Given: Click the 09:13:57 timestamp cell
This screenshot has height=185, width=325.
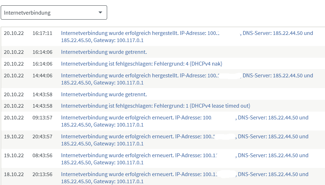Looking at the screenshot, I should tap(42, 118).
